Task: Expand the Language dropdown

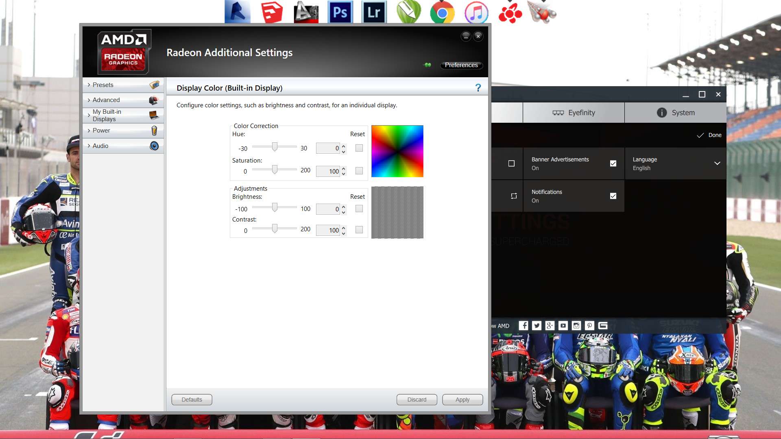Action: click(x=717, y=163)
